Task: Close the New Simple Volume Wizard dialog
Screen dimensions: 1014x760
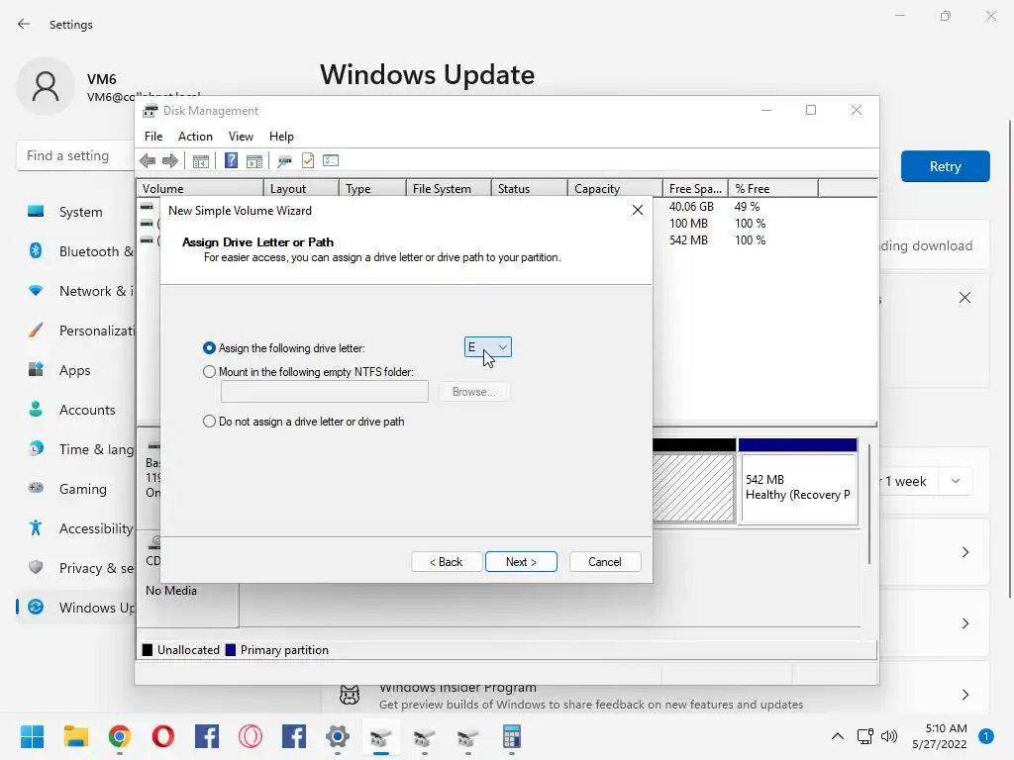Action: (x=637, y=210)
